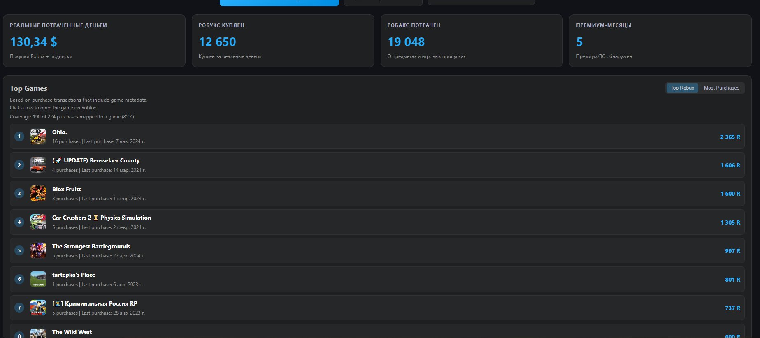
Task: Click rank badge number 4
Action: (x=19, y=222)
